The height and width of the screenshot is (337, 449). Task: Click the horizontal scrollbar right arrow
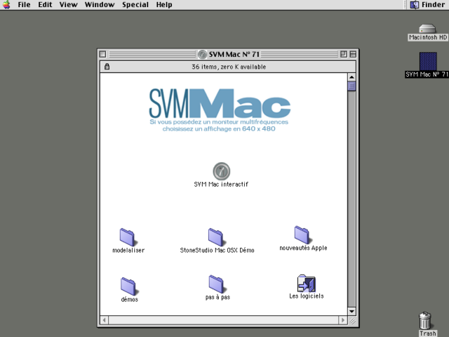pos(343,320)
